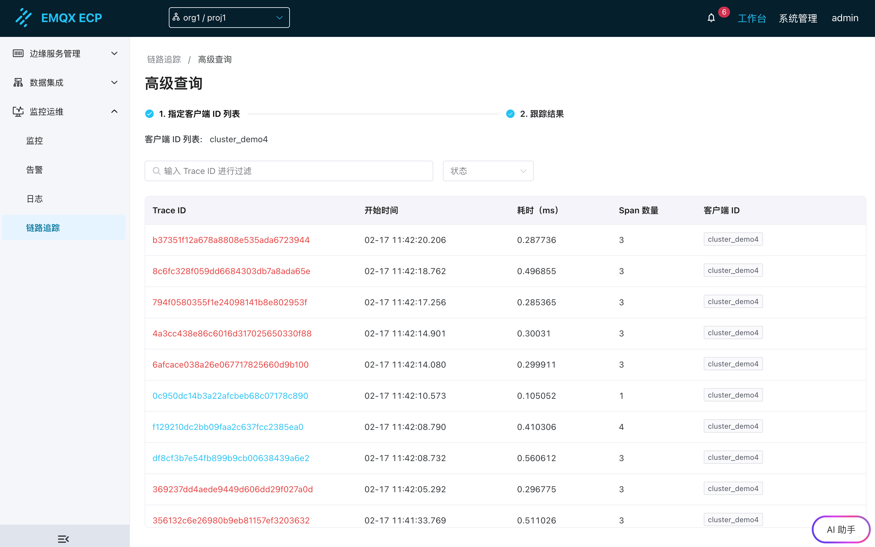Click the search icon in Trace ID filter
The height and width of the screenshot is (547, 875).
[156, 171]
